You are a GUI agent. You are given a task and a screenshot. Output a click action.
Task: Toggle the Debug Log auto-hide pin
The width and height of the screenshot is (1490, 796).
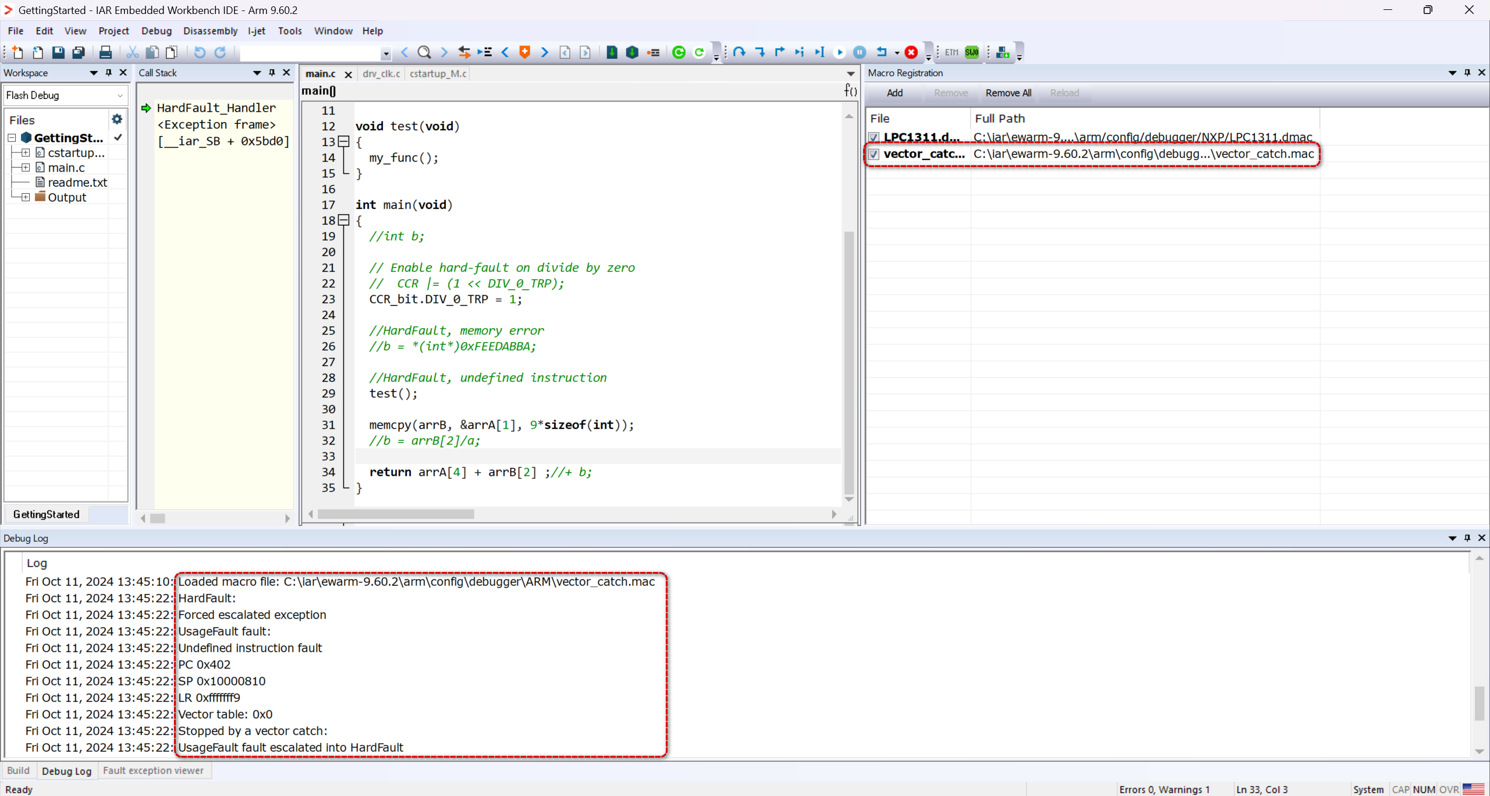1467,538
